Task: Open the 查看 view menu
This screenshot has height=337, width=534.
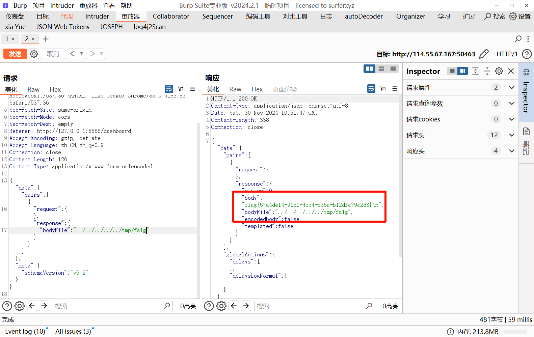Action: pyautogui.click(x=109, y=5)
